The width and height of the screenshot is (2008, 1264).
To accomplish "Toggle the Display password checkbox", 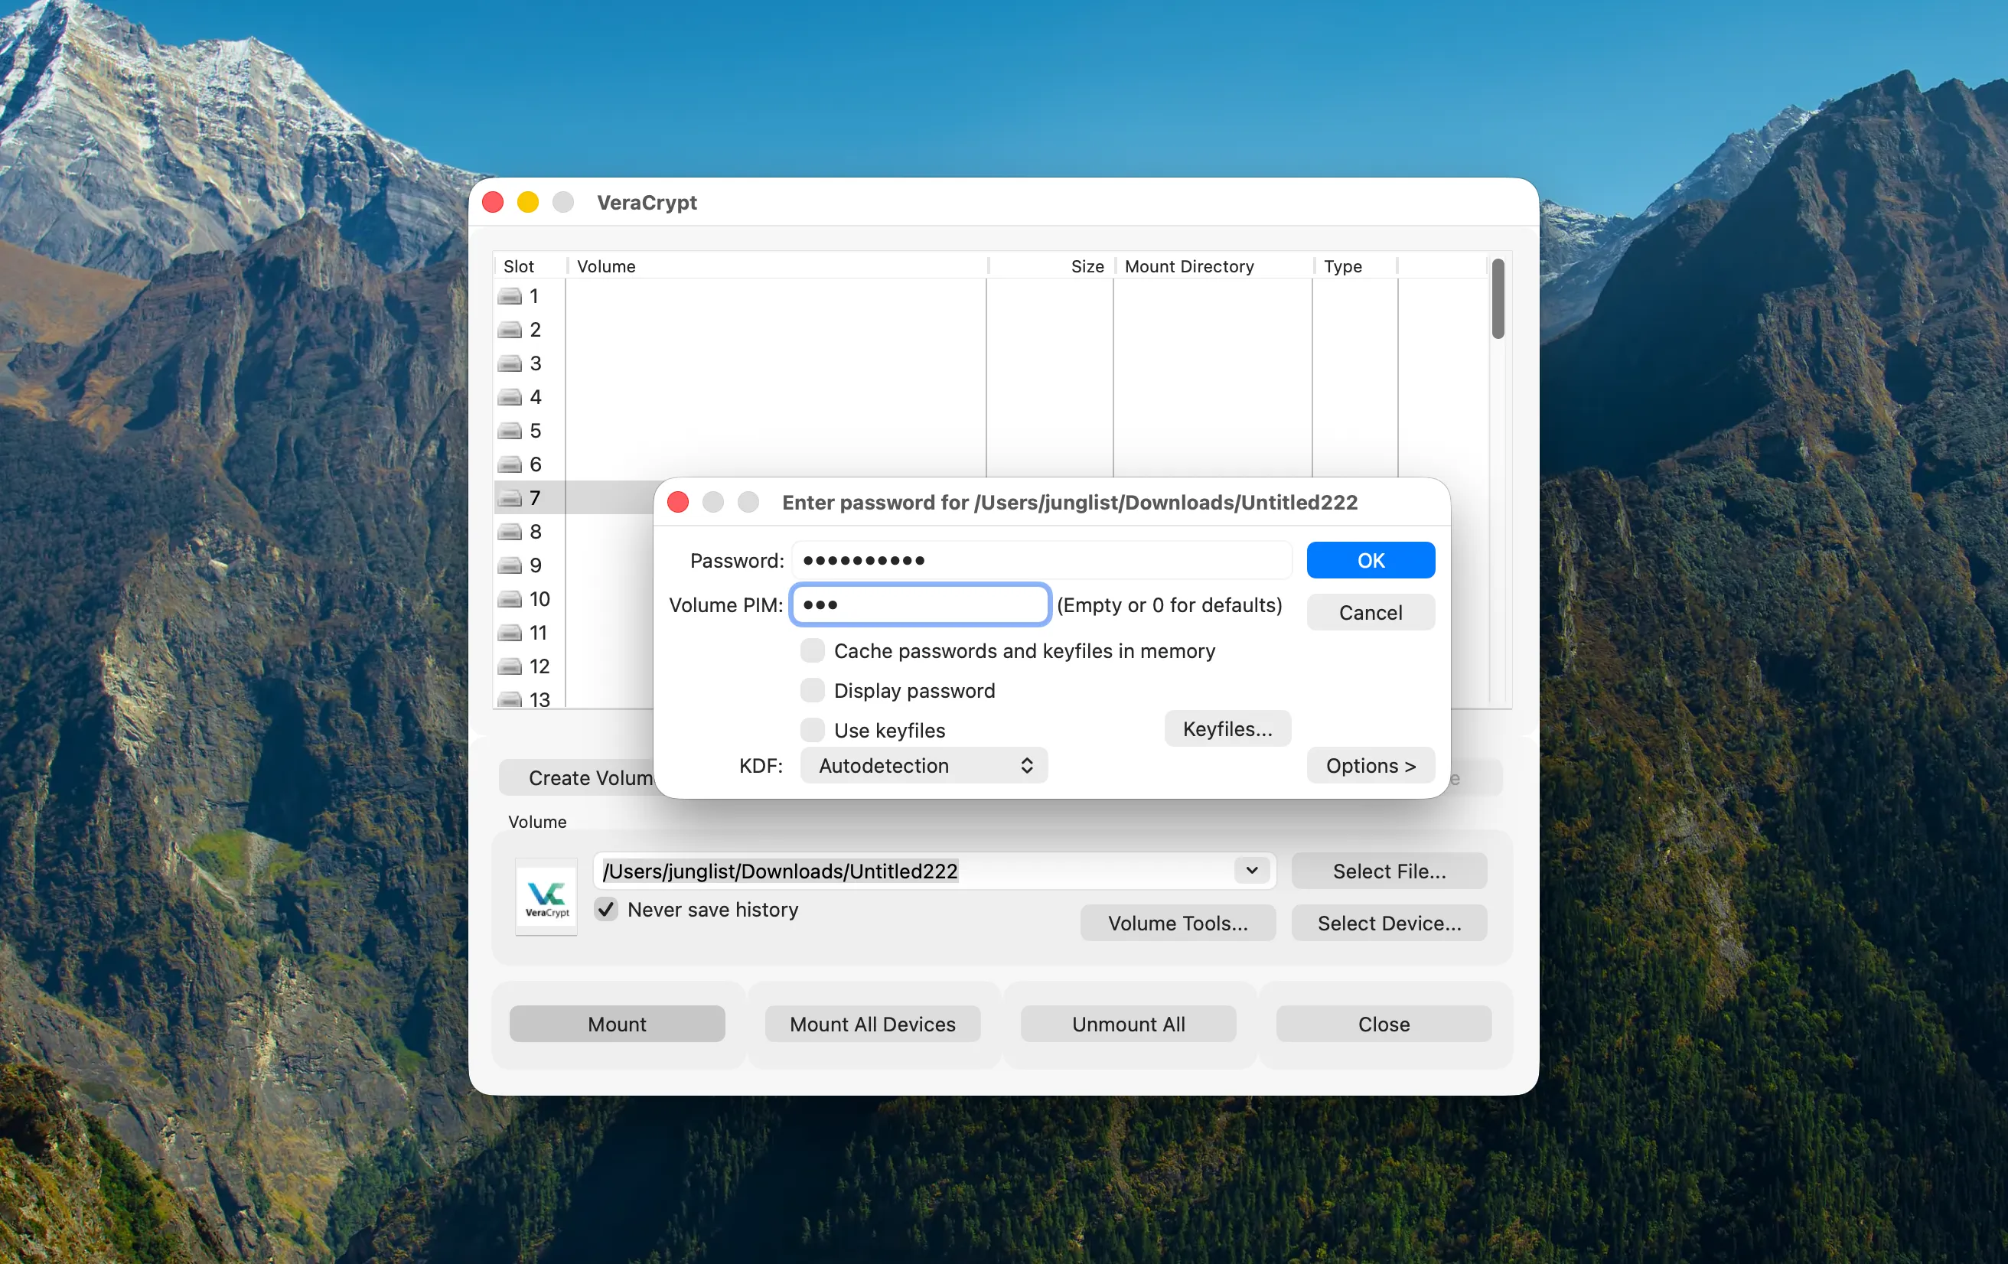I will point(812,690).
